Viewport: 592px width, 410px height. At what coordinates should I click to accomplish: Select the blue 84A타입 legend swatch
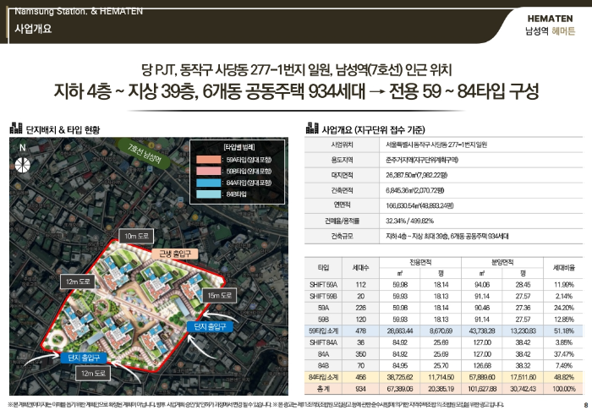coord(208,183)
